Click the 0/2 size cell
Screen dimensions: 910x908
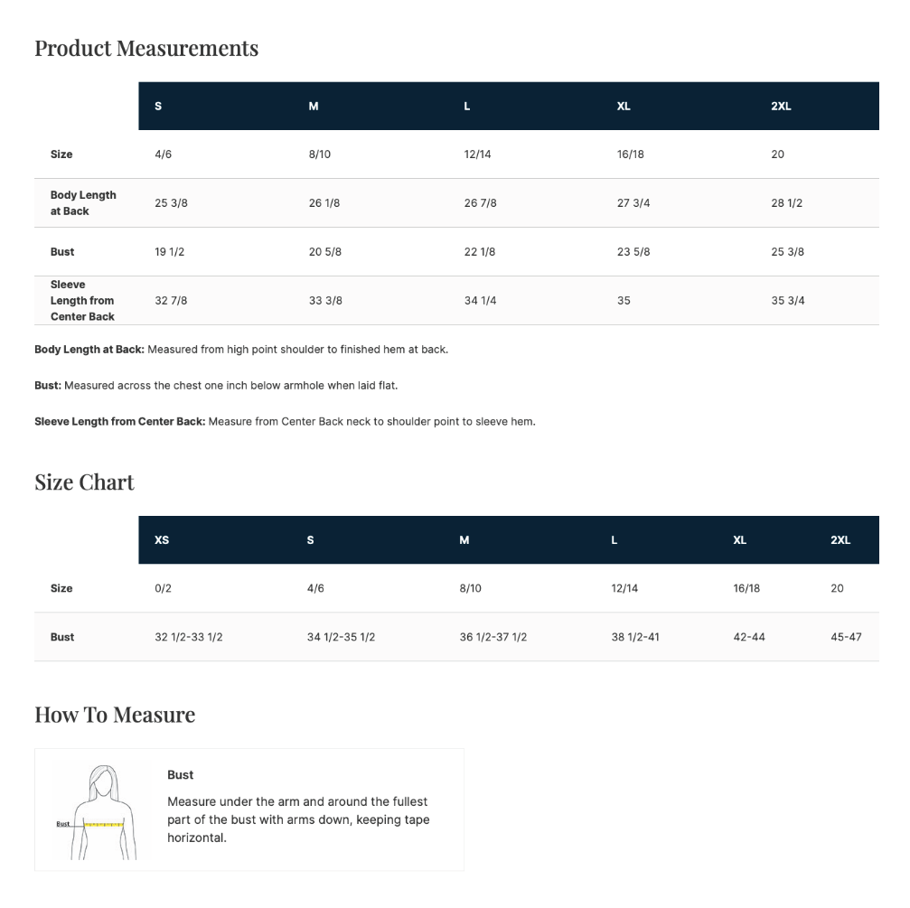tap(163, 588)
